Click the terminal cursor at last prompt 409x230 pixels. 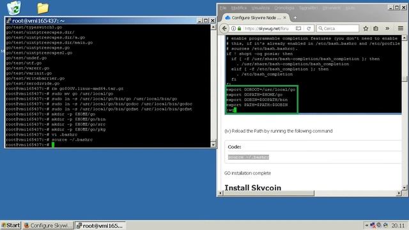(53, 145)
